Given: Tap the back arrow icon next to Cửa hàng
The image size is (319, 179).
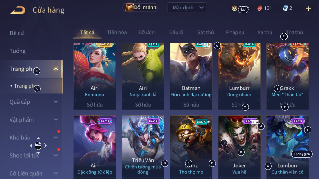Looking at the screenshot, I should pos(18,10).
